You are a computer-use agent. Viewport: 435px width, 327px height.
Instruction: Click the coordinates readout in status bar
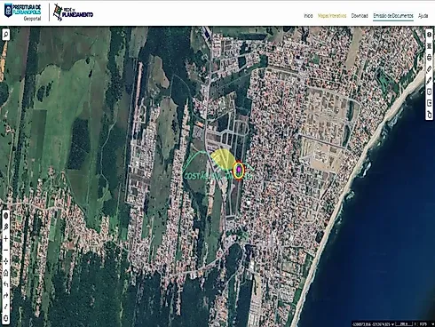click(372, 324)
